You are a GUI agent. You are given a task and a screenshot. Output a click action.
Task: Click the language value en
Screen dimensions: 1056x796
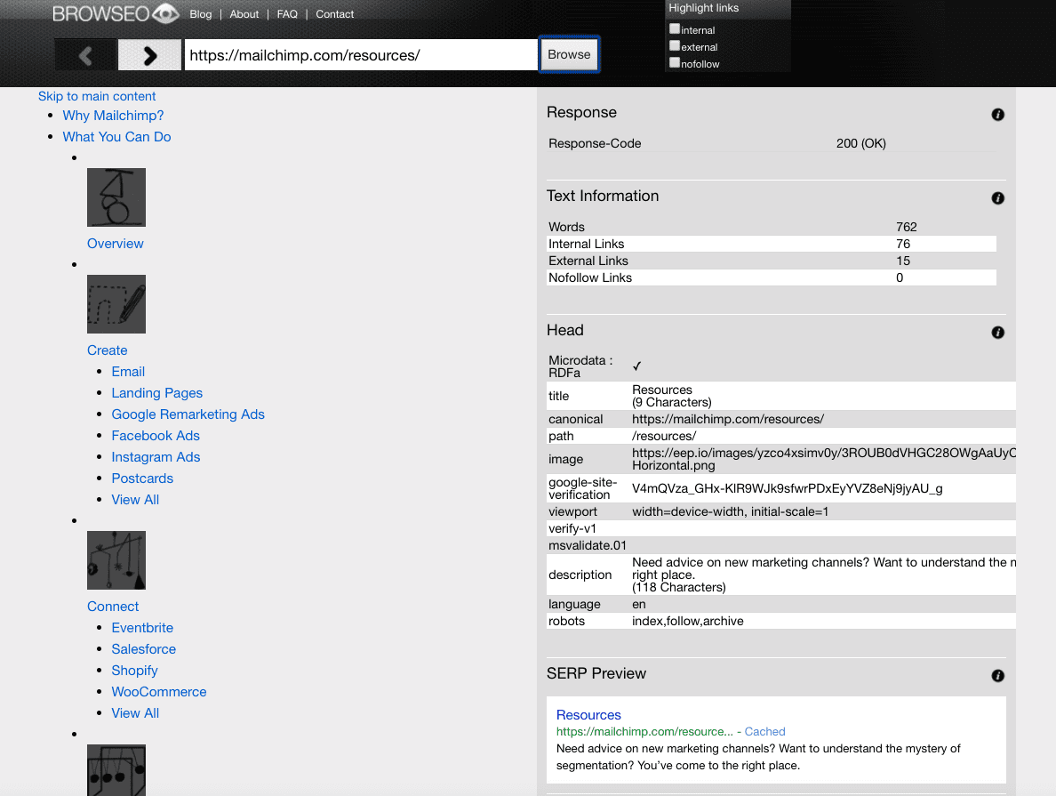(639, 604)
